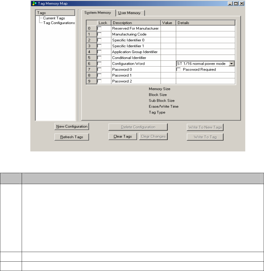Click the Write To Tag button

coord(205,137)
